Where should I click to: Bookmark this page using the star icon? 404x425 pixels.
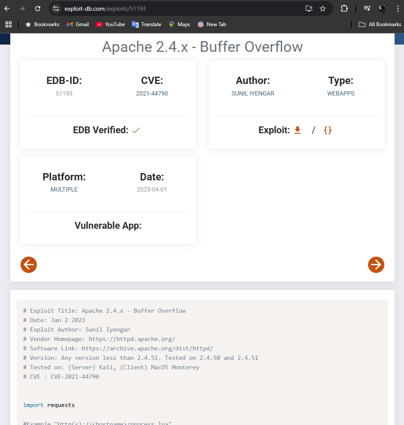(x=323, y=8)
